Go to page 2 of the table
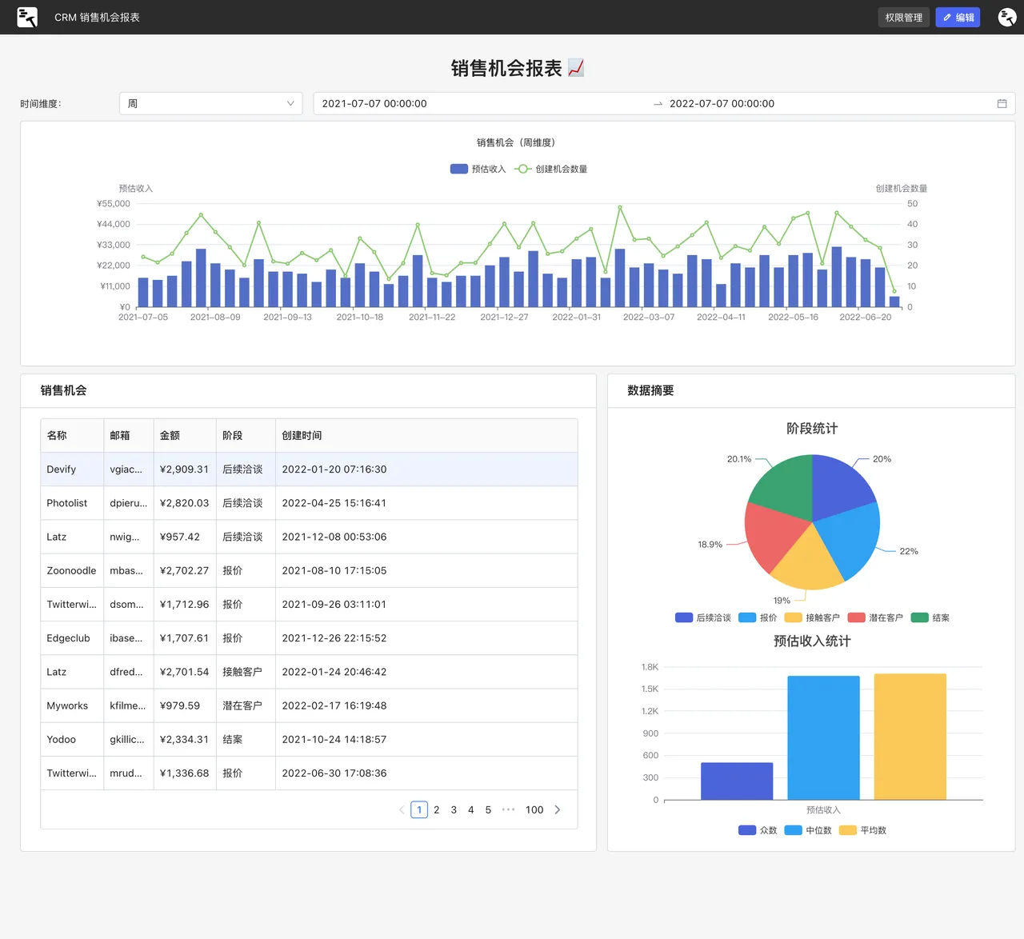 [x=437, y=809]
